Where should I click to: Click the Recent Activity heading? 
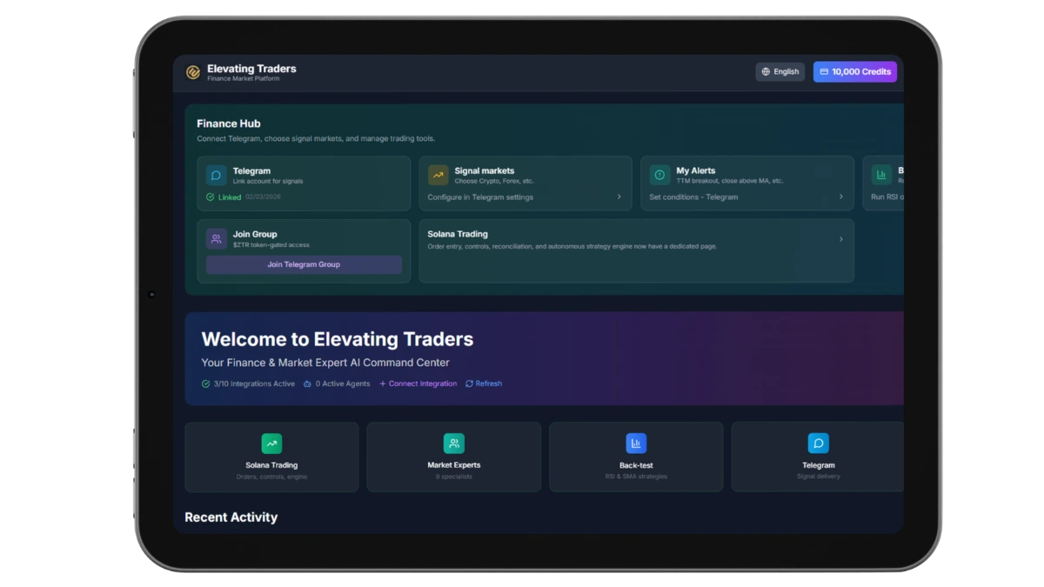(231, 517)
